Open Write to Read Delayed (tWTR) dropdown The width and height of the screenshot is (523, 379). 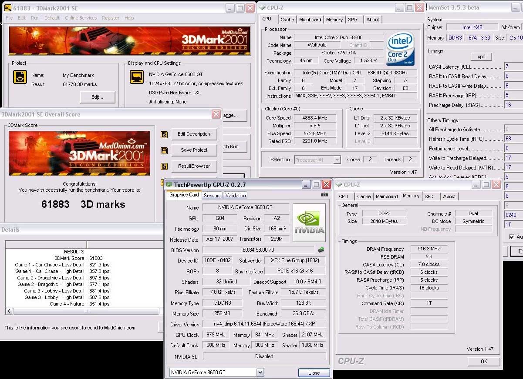click(x=513, y=167)
